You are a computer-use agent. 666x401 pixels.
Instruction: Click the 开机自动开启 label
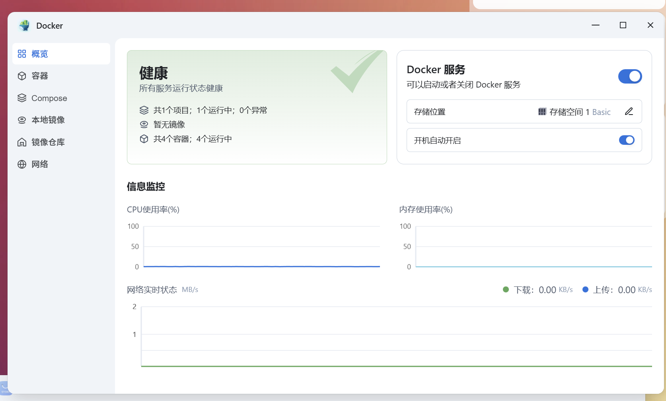(x=437, y=140)
